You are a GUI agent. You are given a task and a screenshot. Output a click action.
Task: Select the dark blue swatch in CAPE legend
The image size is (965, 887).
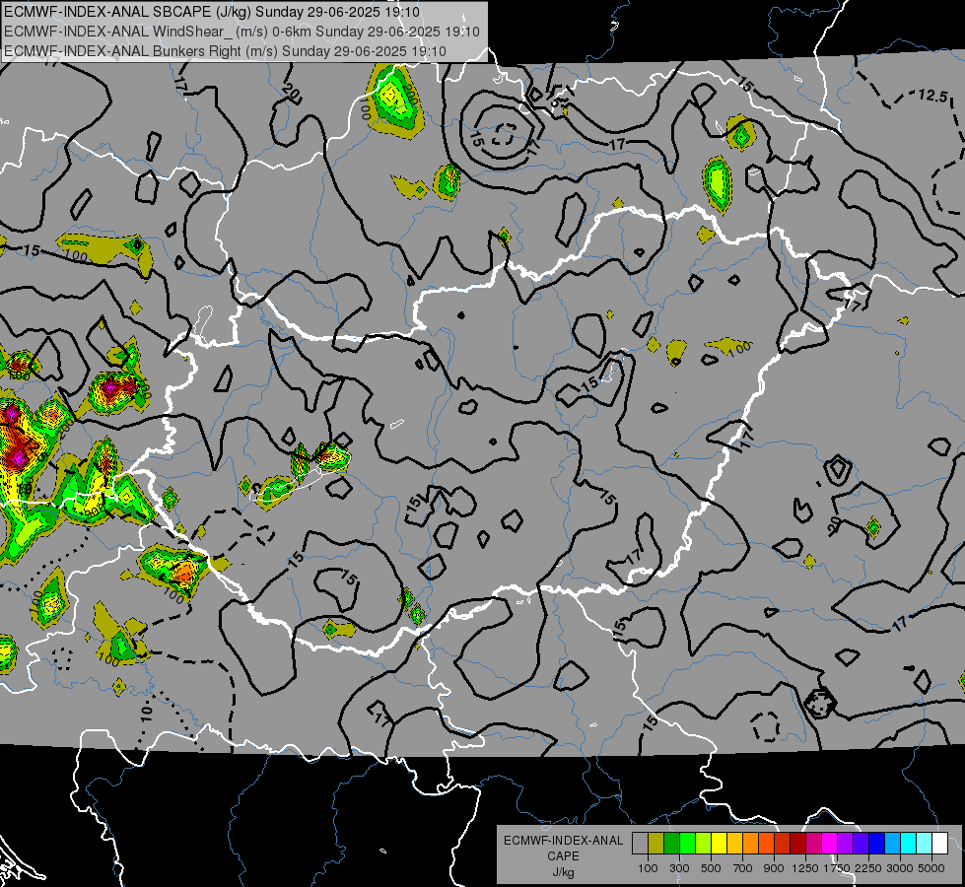877,844
